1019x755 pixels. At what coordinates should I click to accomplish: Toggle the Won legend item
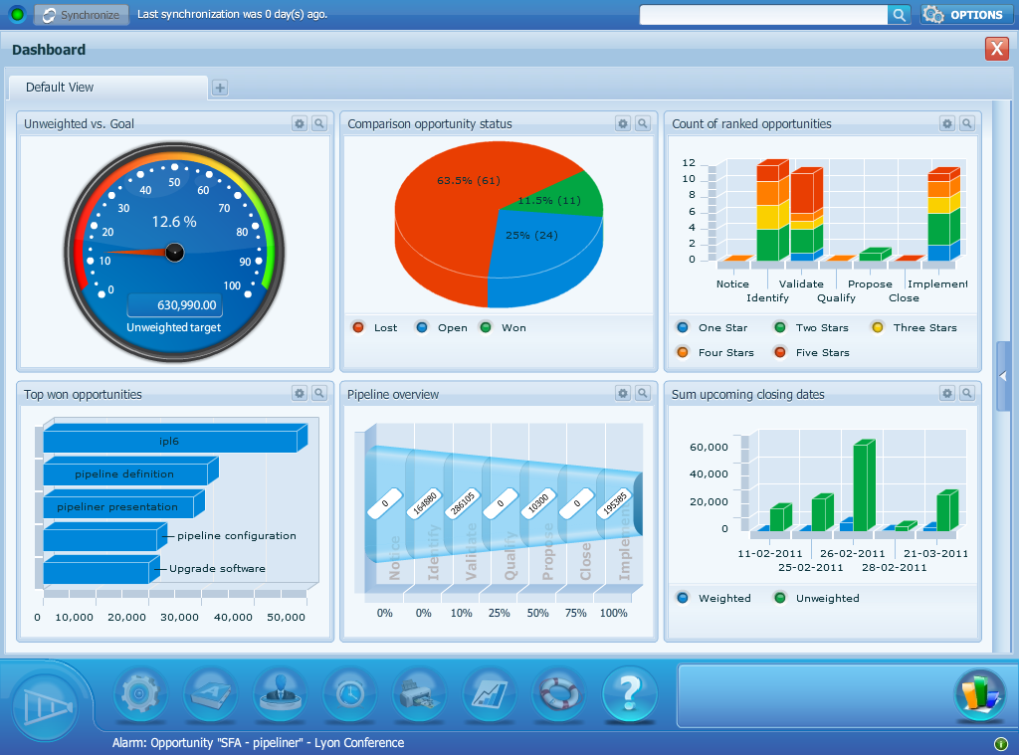click(x=503, y=327)
